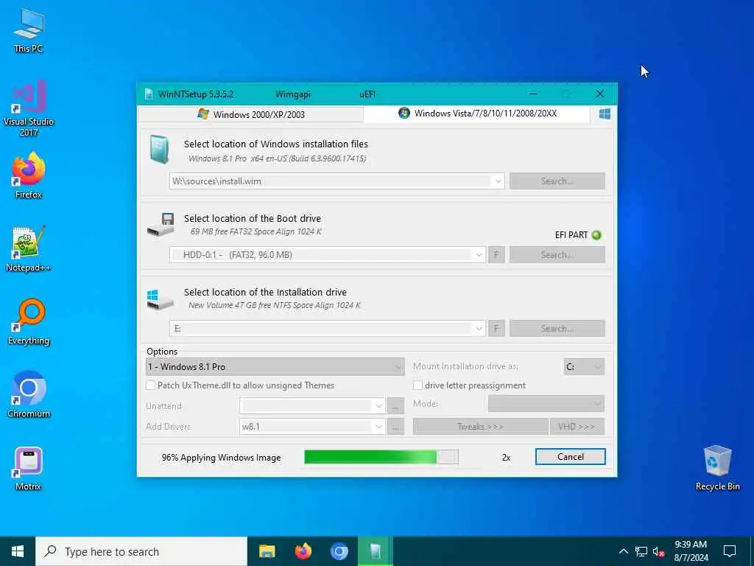Click the taskbar search box
This screenshot has height=566, width=754.
coord(141,551)
